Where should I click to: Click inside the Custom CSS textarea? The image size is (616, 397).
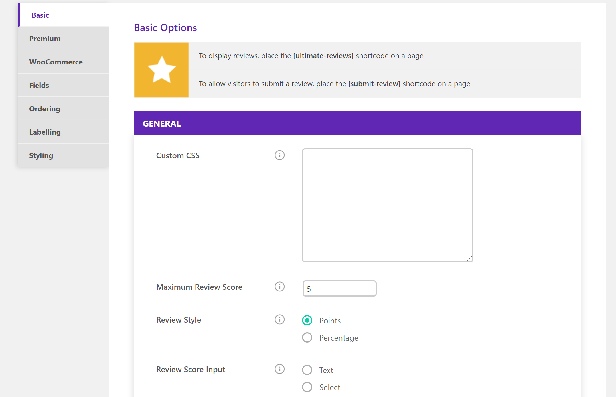(x=387, y=204)
